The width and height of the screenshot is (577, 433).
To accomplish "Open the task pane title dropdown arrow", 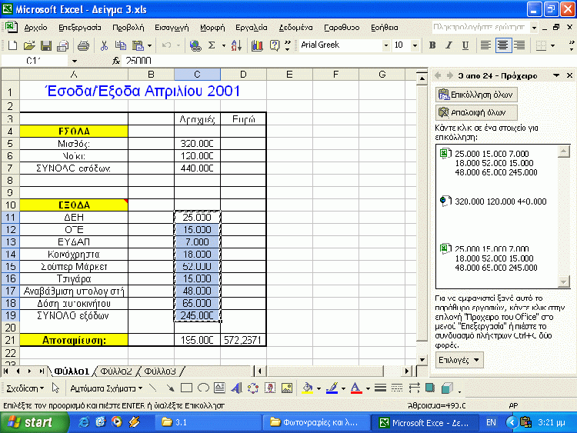I will click(556, 75).
